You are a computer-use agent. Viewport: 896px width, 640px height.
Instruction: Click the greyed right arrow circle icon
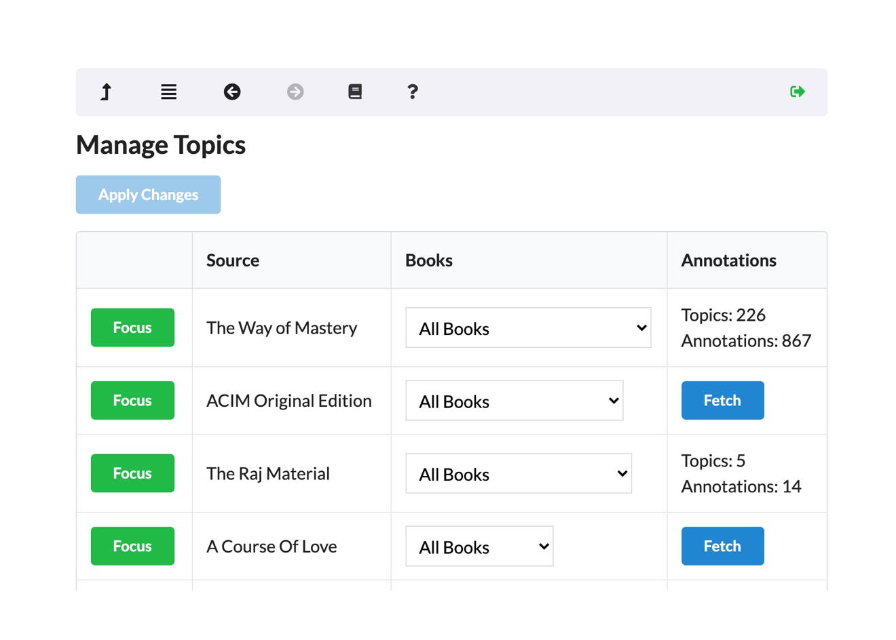pyautogui.click(x=295, y=92)
